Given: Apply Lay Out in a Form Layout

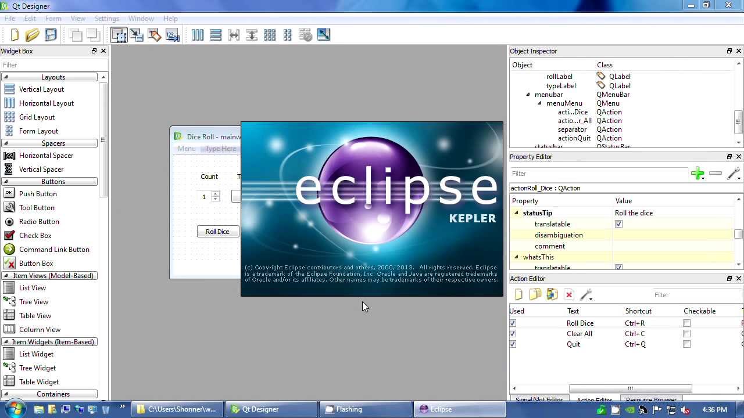Looking at the screenshot, I should (x=288, y=35).
